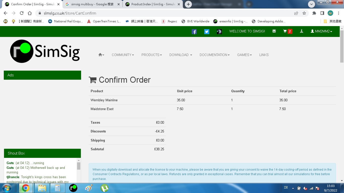This screenshot has width=344, height=193.
Task: Open the Facebook icon in green header
Action: 194,32
